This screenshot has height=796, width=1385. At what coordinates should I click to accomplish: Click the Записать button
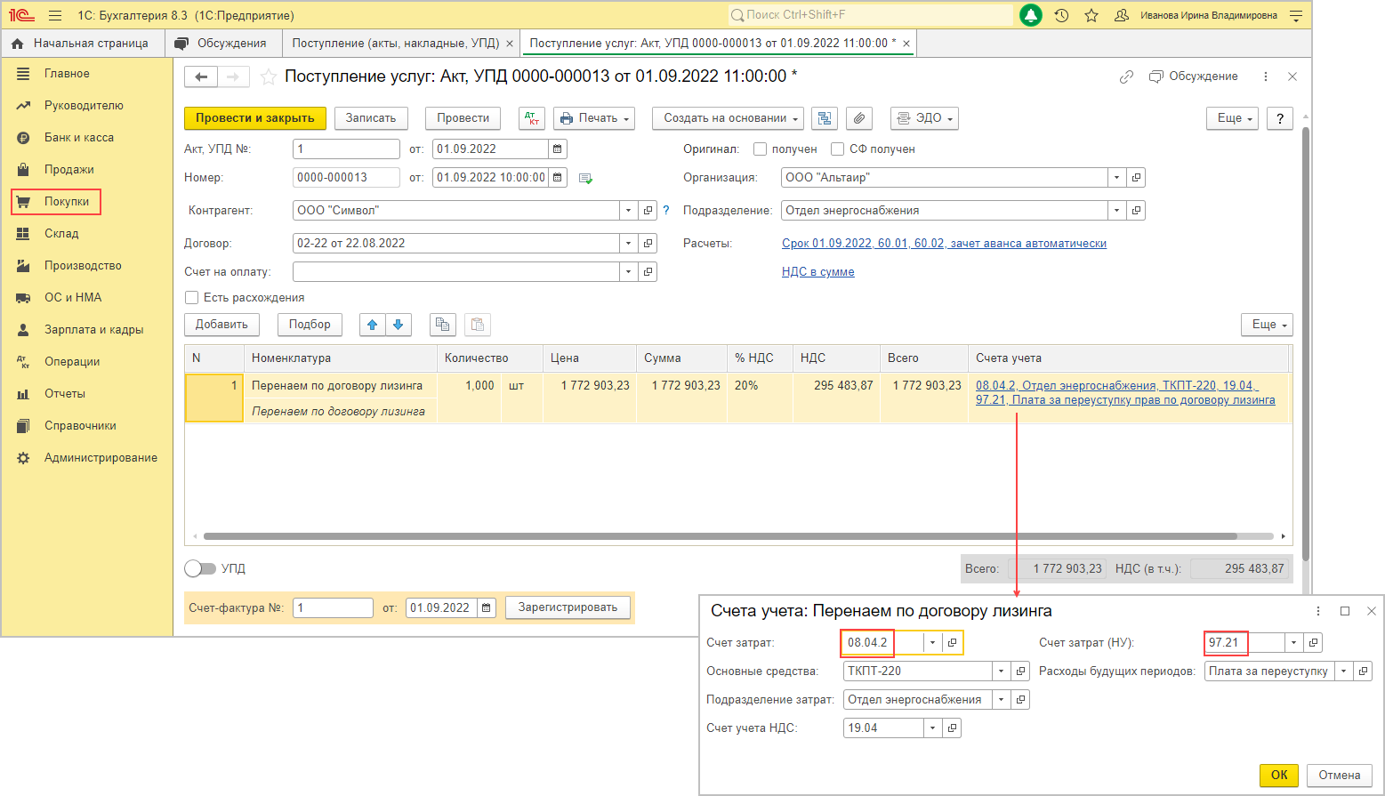pyautogui.click(x=371, y=118)
